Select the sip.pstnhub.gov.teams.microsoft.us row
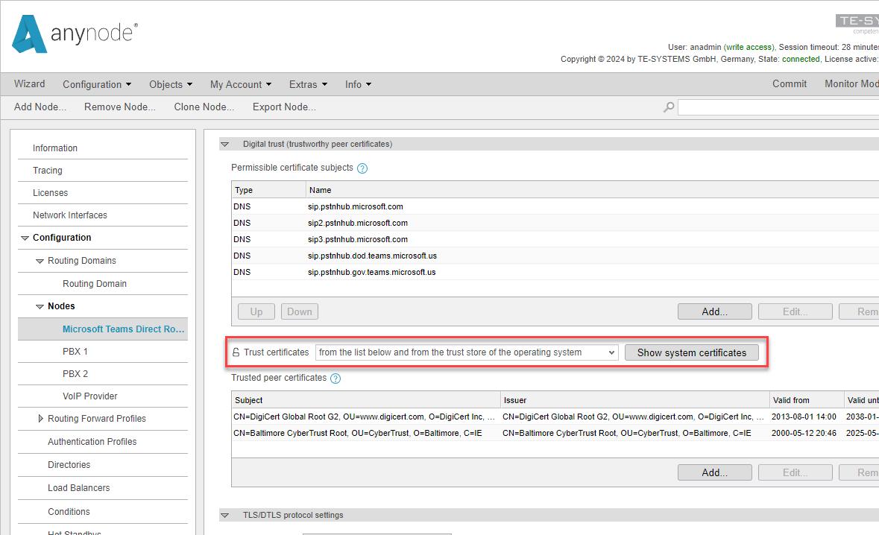 tap(555, 272)
